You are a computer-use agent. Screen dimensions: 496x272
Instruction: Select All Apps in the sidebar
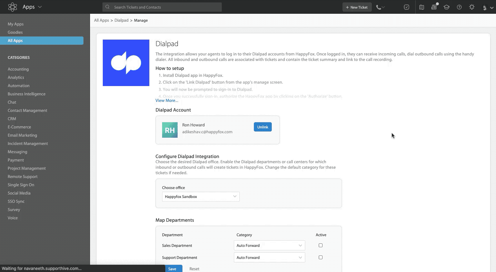15,40
